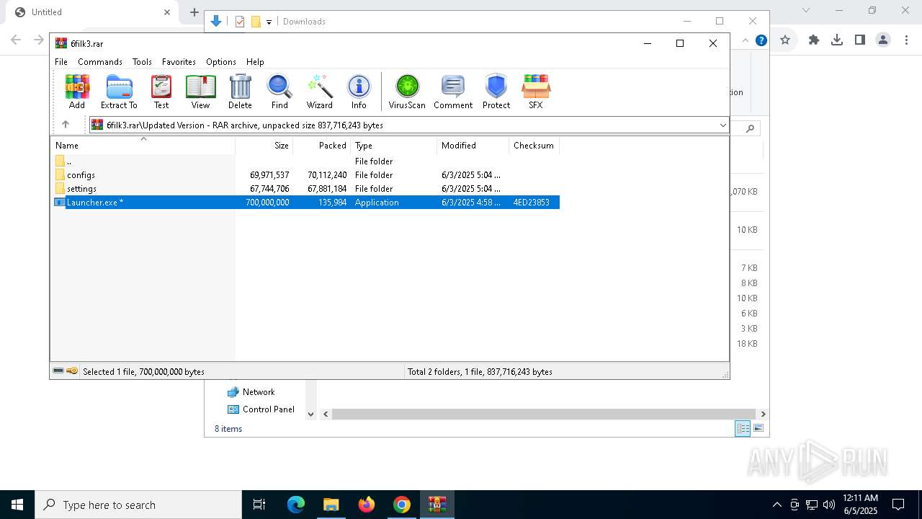Viewport: 922px width, 519px height.
Task: Sort files by Type column
Action: 394,146
